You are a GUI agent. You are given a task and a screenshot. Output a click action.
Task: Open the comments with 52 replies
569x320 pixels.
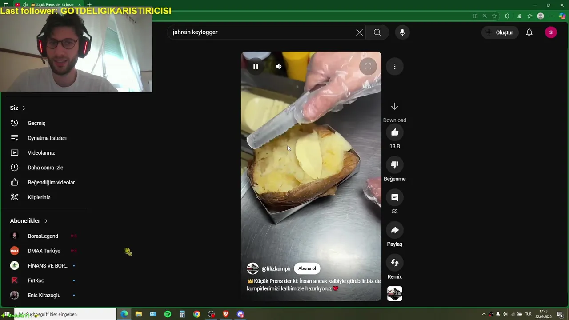pyautogui.click(x=395, y=197)
